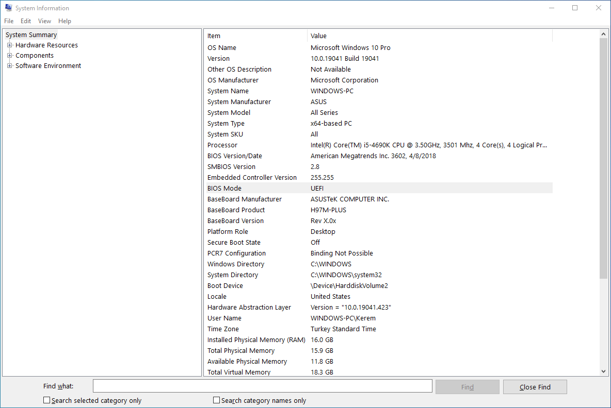Click the Item column header
The image size is (611, 408).
[255, 36]
